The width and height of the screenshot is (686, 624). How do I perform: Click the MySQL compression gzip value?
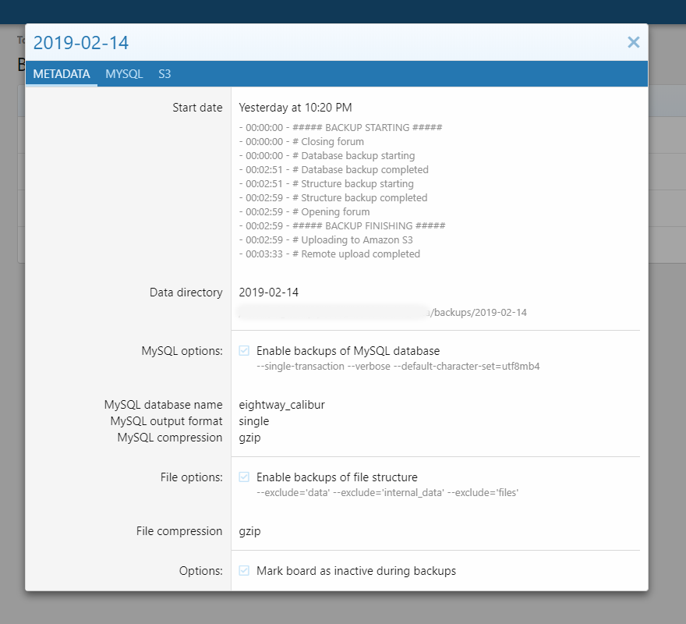[249, 438]
